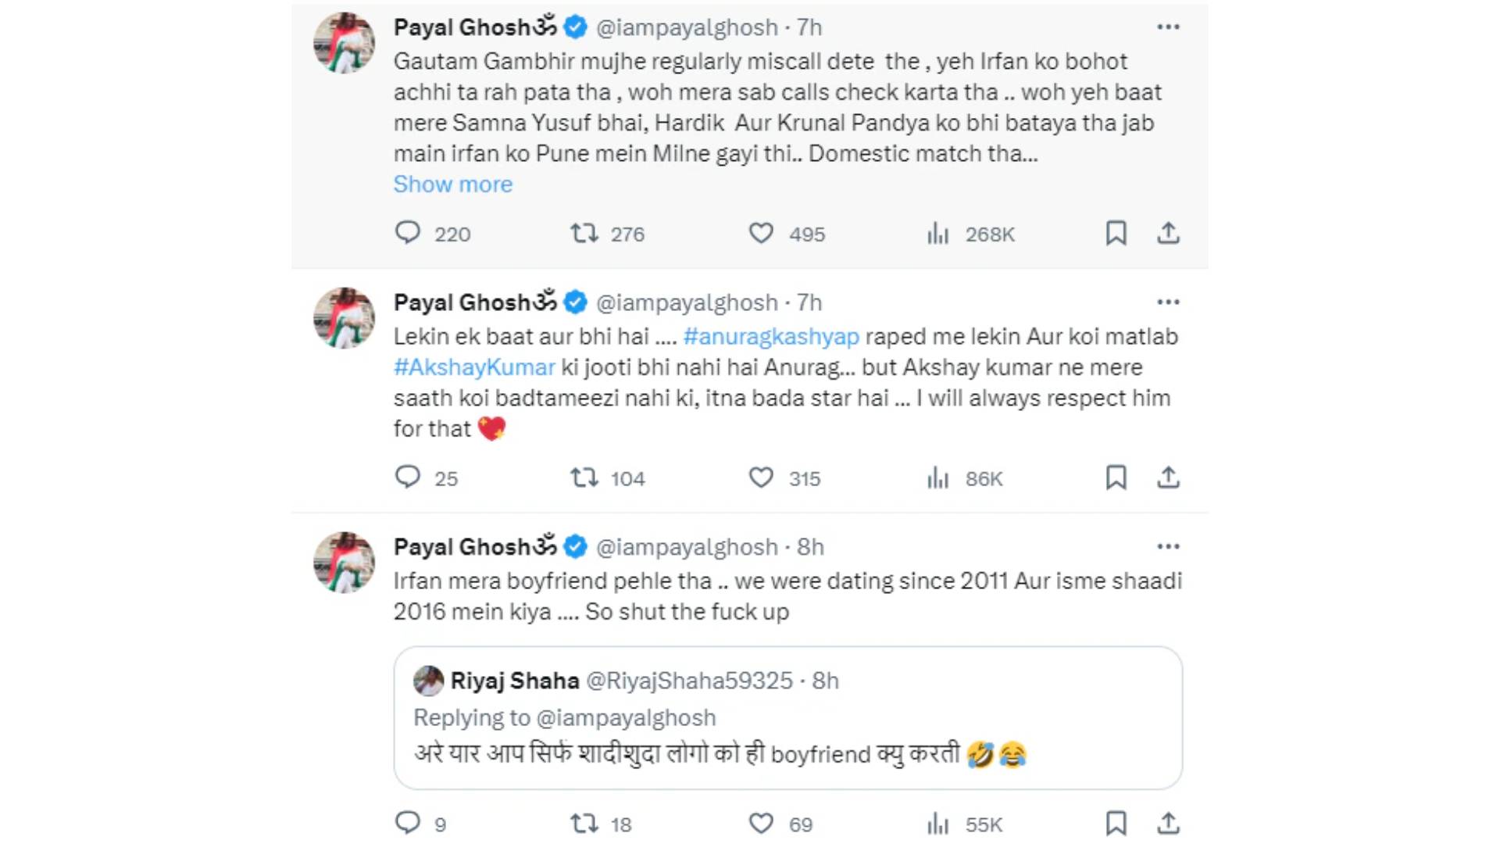
Task: Open the #anuragkashyap hashtag
Action: pos(771,337)
